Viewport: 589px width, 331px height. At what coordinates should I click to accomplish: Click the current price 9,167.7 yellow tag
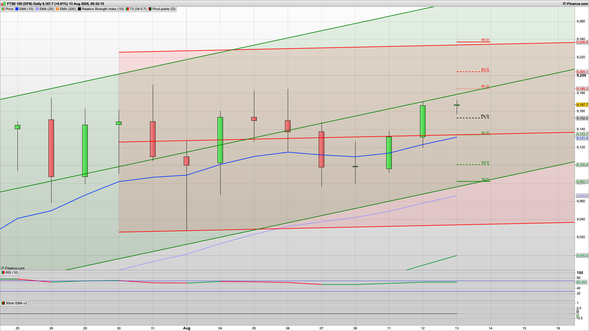click(582, 105)
